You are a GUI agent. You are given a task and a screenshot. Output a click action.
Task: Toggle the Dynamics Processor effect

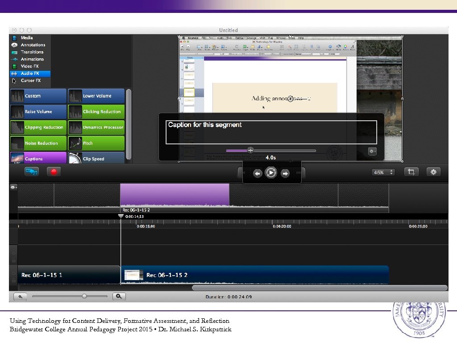[x=96, y=127]
